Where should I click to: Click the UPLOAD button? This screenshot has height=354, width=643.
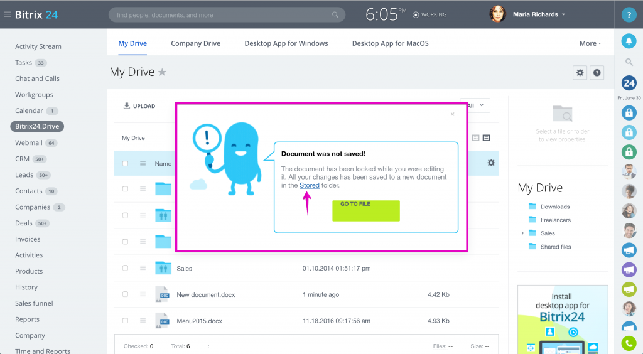coord(139,105)
